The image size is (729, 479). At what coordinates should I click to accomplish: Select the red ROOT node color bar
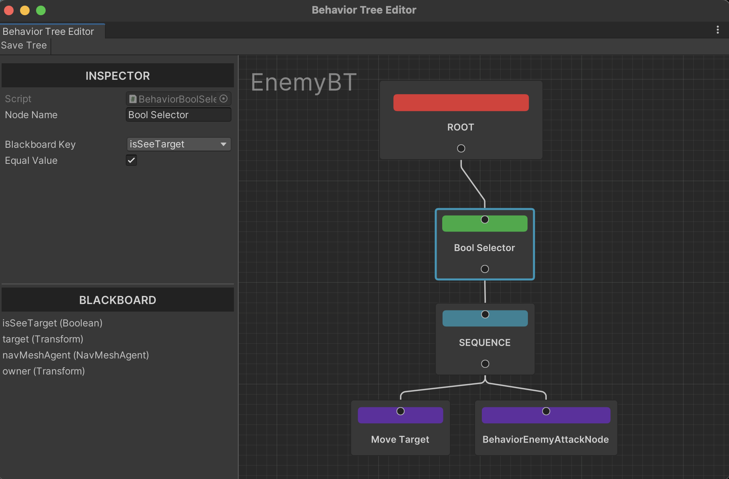click(461, 103)
